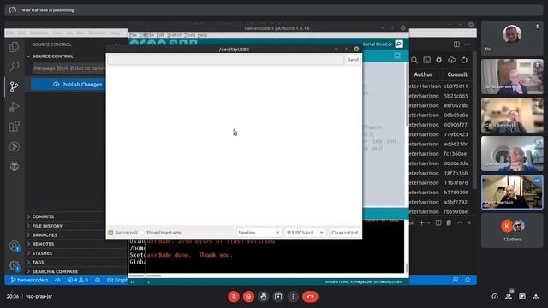Open more call options menu
The width and height of the screenshot is (548, 308).
pos(293,297)
